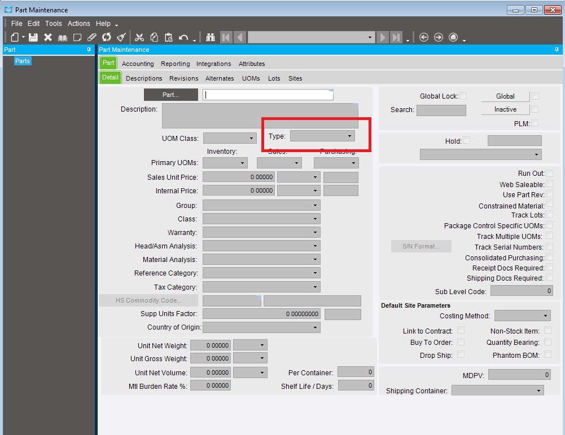Screen dimensions: 565x435
Task: Clear the form with the broom icon
Action: tap(121, 37)
